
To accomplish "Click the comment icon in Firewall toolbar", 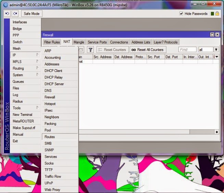I will pyautogui.click(x=81, y=50).
